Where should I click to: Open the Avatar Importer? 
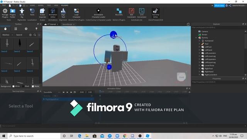(x=42, y=13)
